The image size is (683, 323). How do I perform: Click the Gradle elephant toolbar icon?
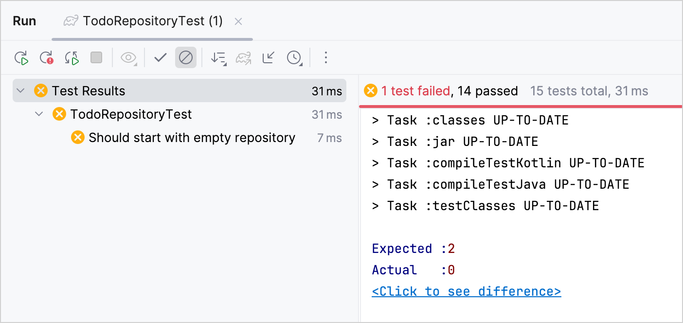(x=243, y=58)
